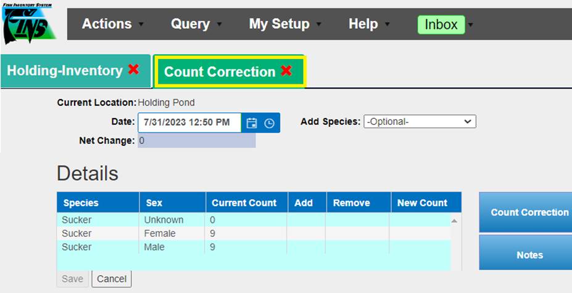Open the clock time picker icon
The height and width of the screenshot is (293, 572).
[x=270, y=123]
